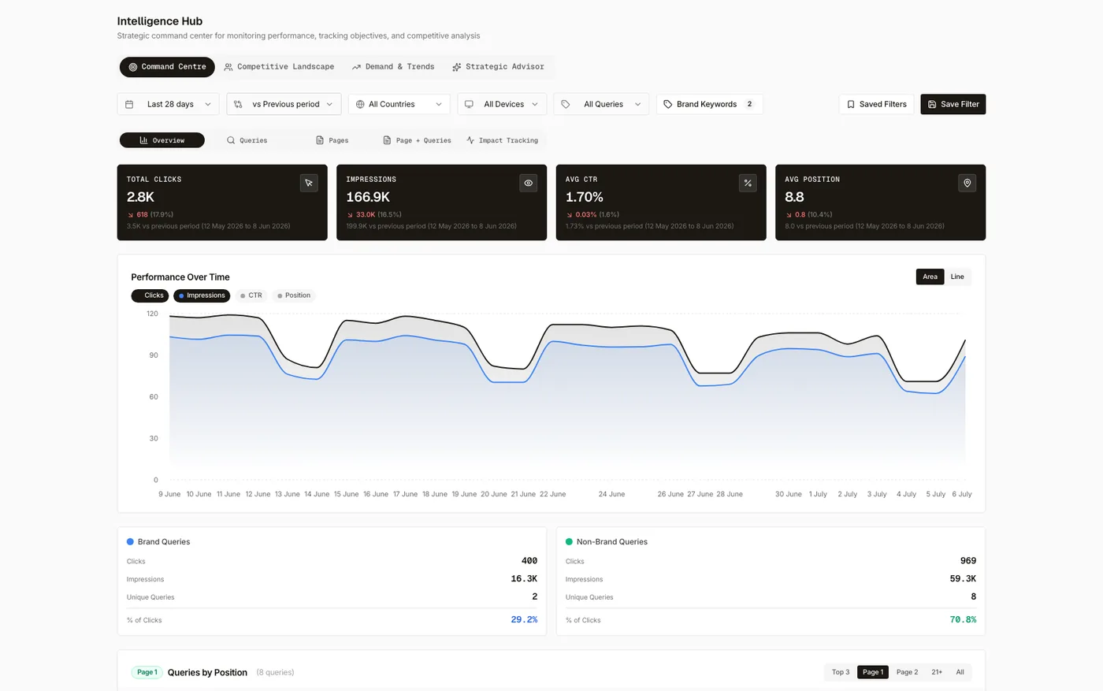This screenshot has width=1103, height=691.
Task: Select the 21+ position filter
Action: point(937,672)
